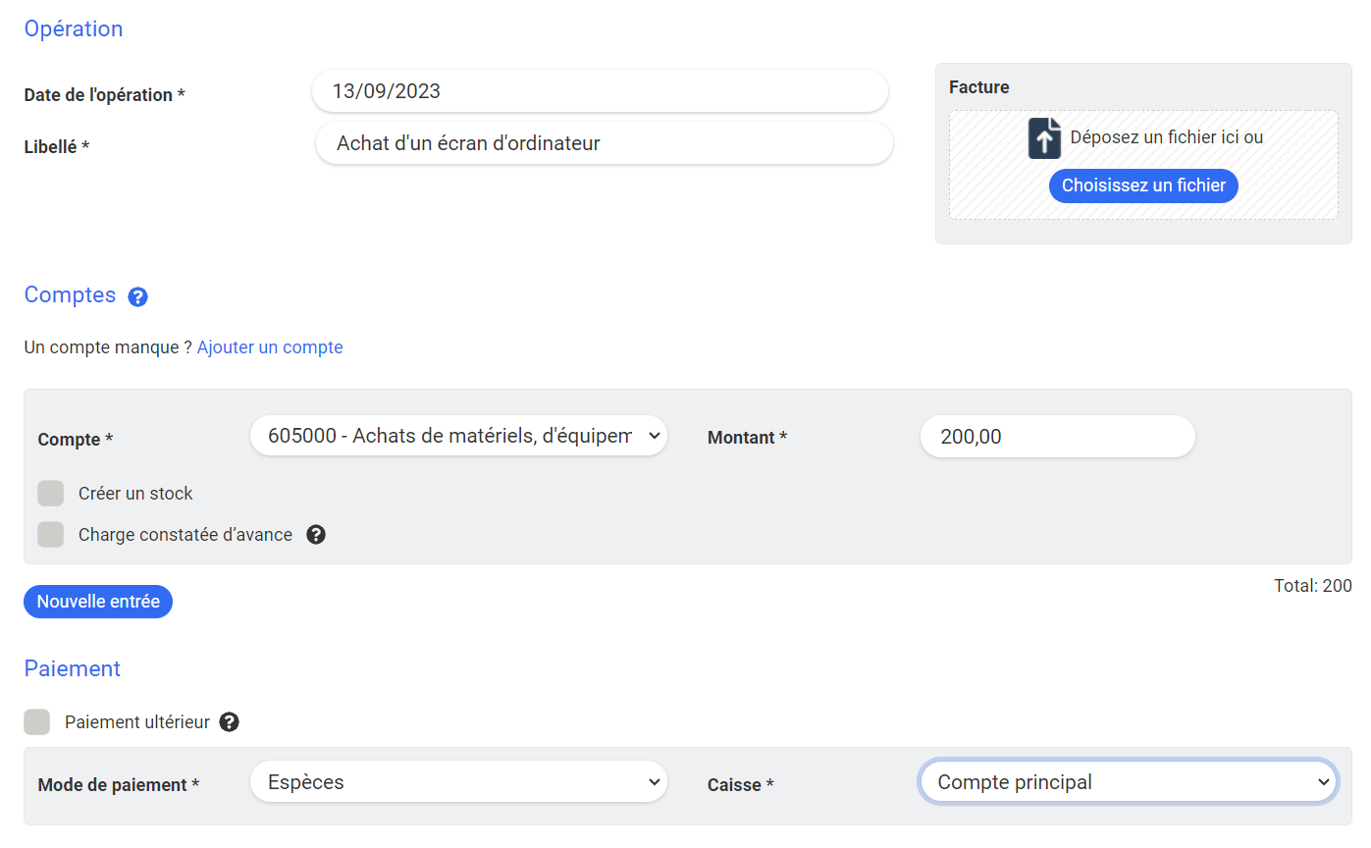Image resolution: width=1371 pixels, height=848 pixels.
Task: Click the help icon next to Comptes
Action: [x=138, y=296]
